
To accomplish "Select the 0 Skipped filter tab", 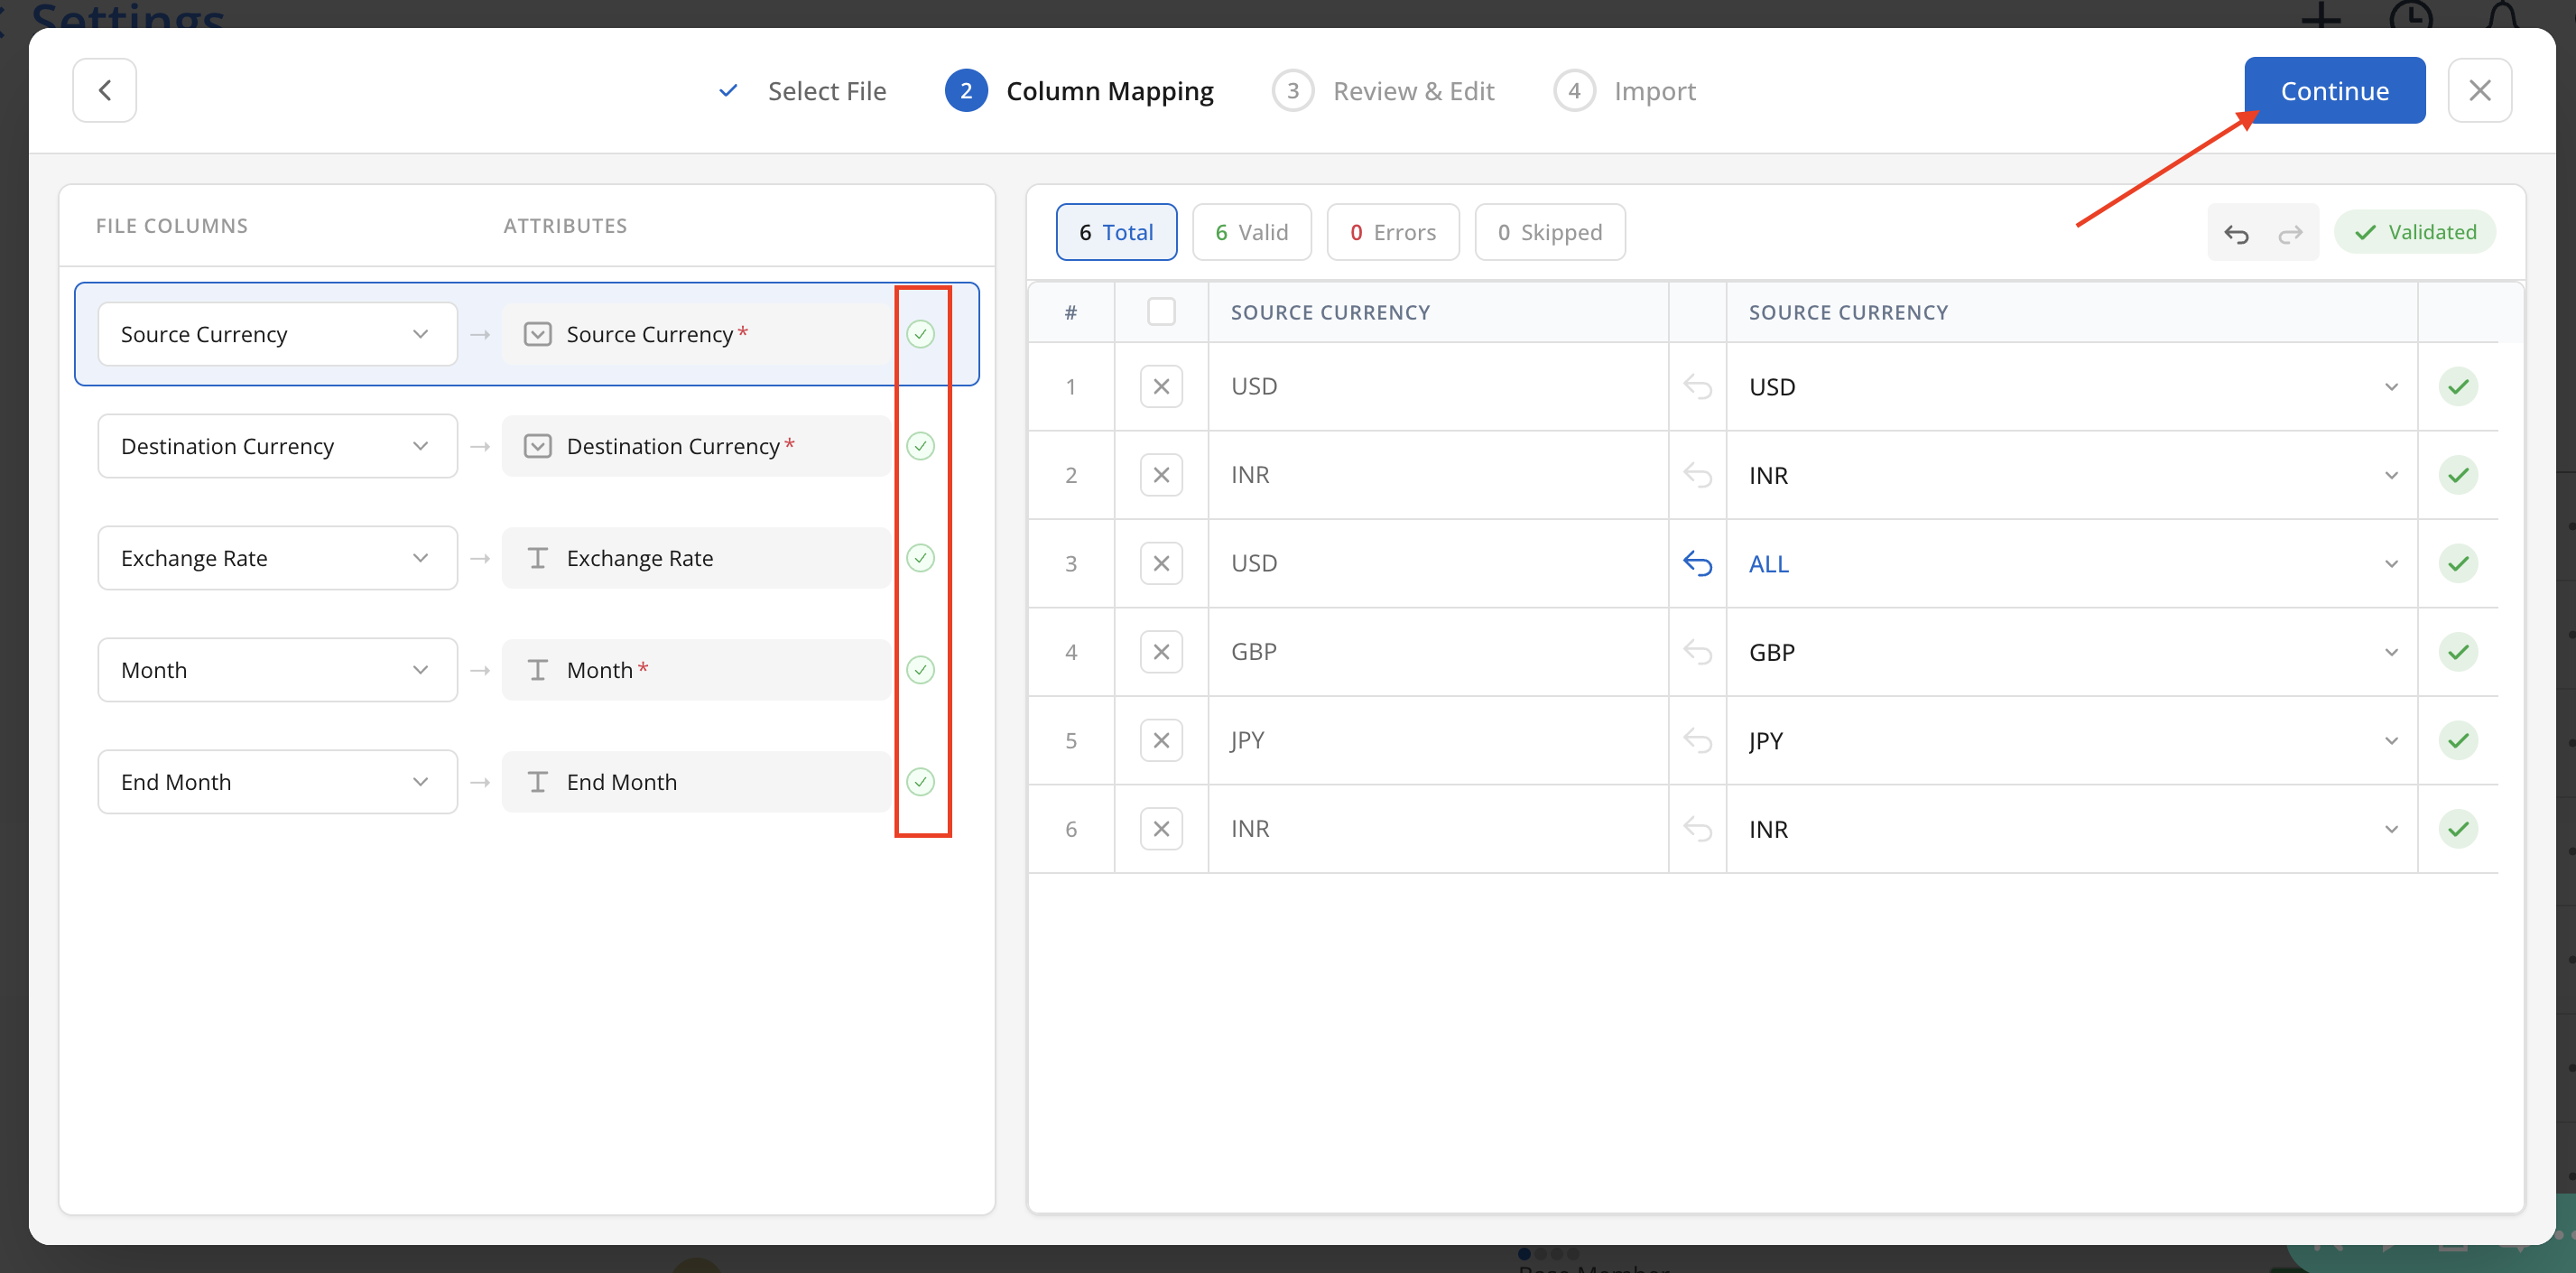I will (x=1549, y=233).
